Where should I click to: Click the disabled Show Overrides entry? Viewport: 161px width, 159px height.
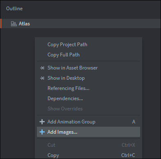click(88, 109)
